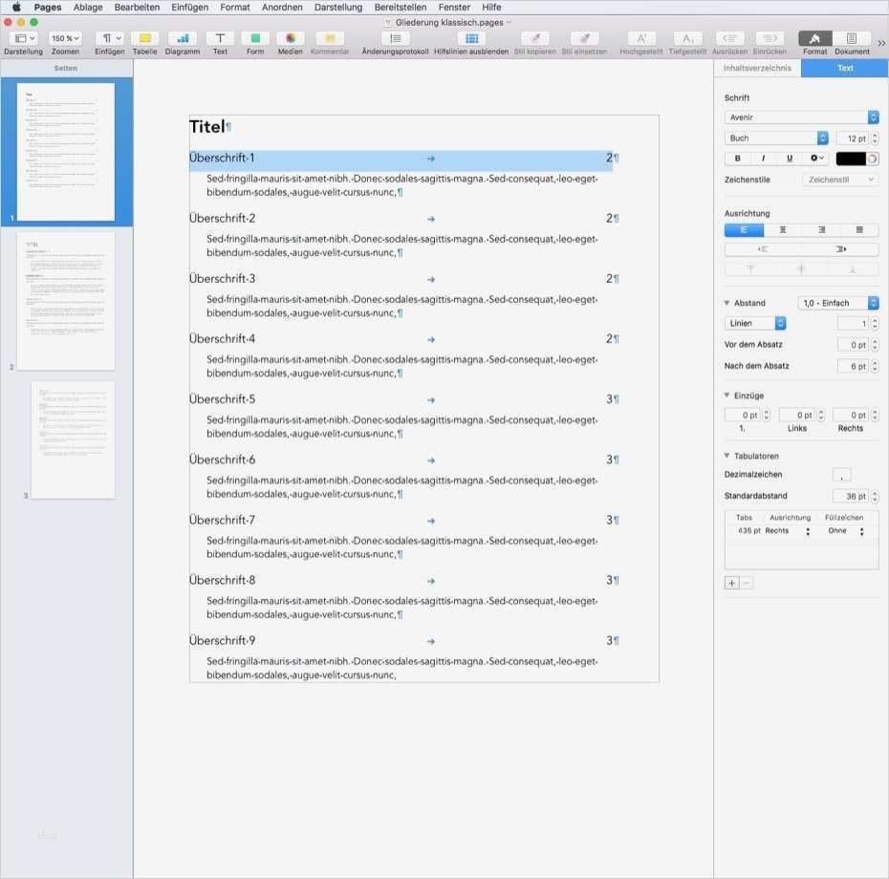Change tab Ausrichtung Rechts popup
Image resolution: width=889 pixels, height=879 pixels.
788,531
